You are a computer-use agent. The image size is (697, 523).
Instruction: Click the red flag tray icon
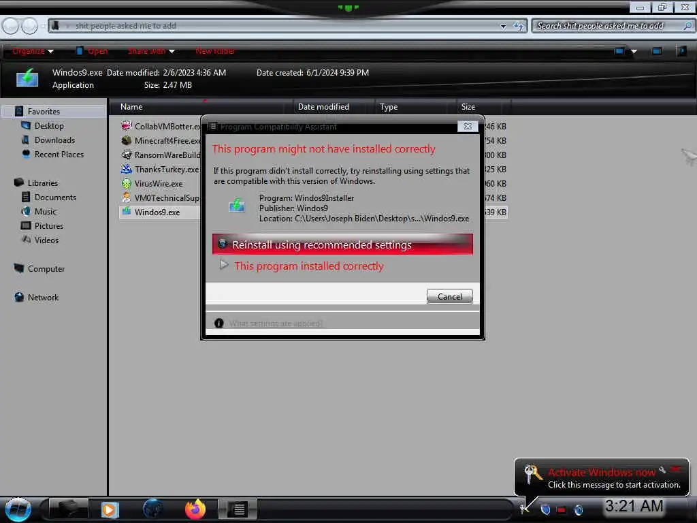point(562,509)
